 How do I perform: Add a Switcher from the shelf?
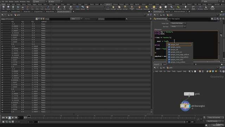click(206, 8)
